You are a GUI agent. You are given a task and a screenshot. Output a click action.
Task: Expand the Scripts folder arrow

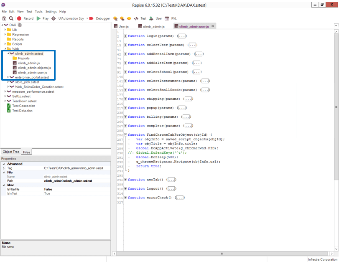[5, 44]
